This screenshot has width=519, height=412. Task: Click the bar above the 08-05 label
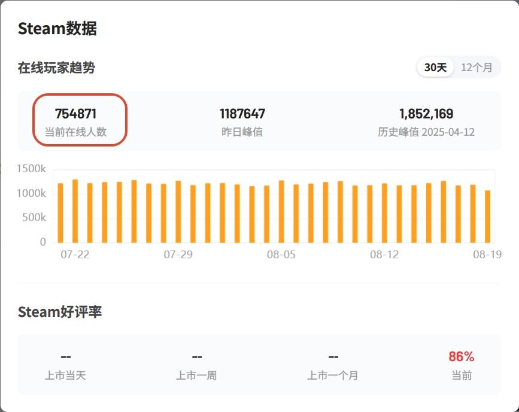point(281,212)
